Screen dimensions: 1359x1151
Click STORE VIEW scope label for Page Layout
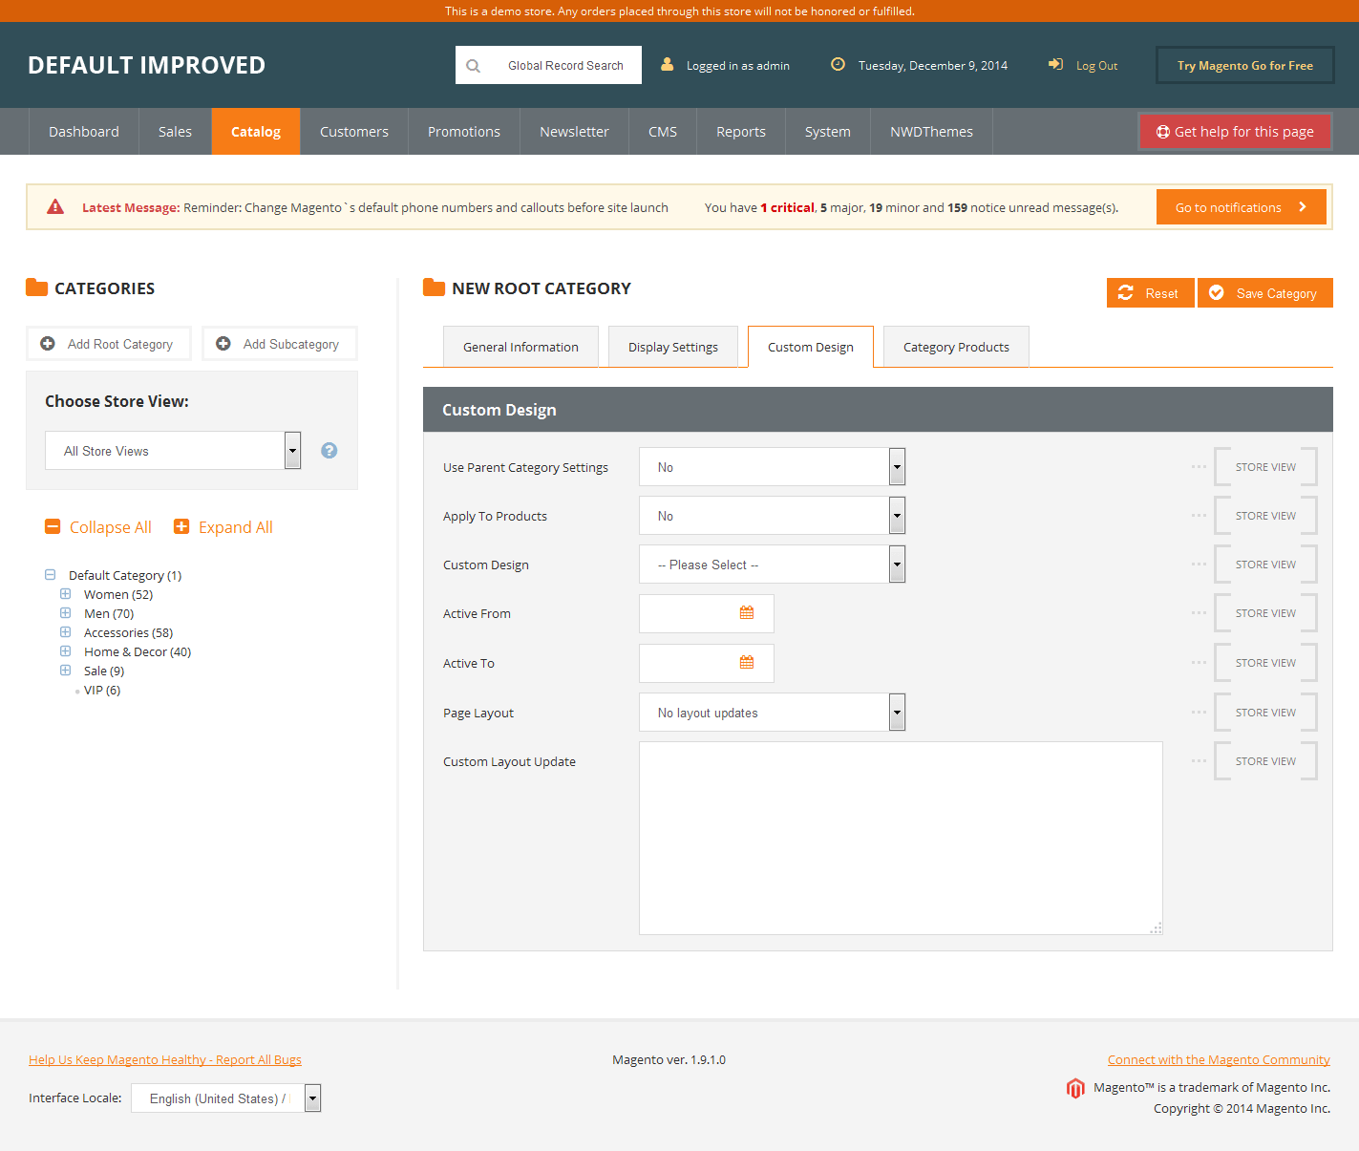point(1265,713)
